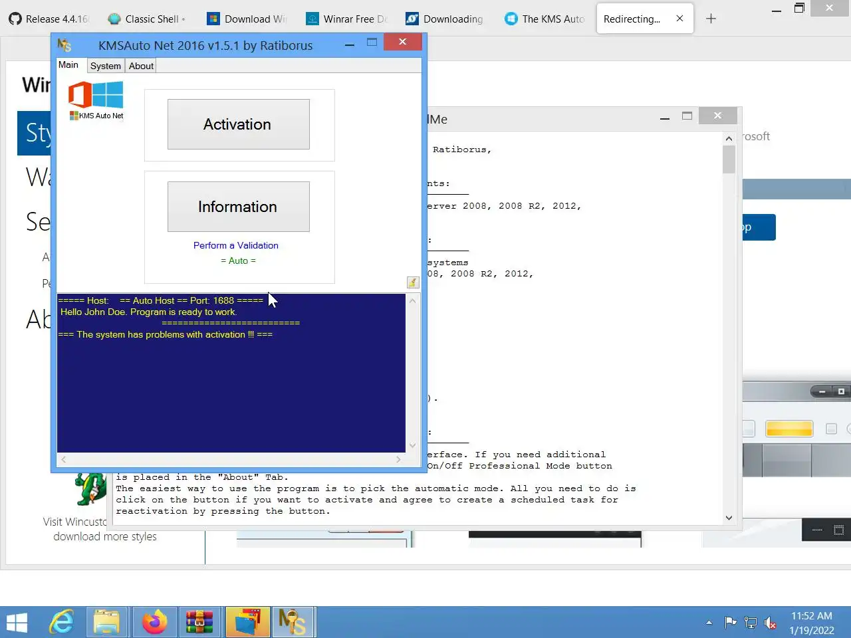Click the yellow folder app taskbar icon
The width and height of the screenshot is (851, 638).
click(x=247, y=623)
